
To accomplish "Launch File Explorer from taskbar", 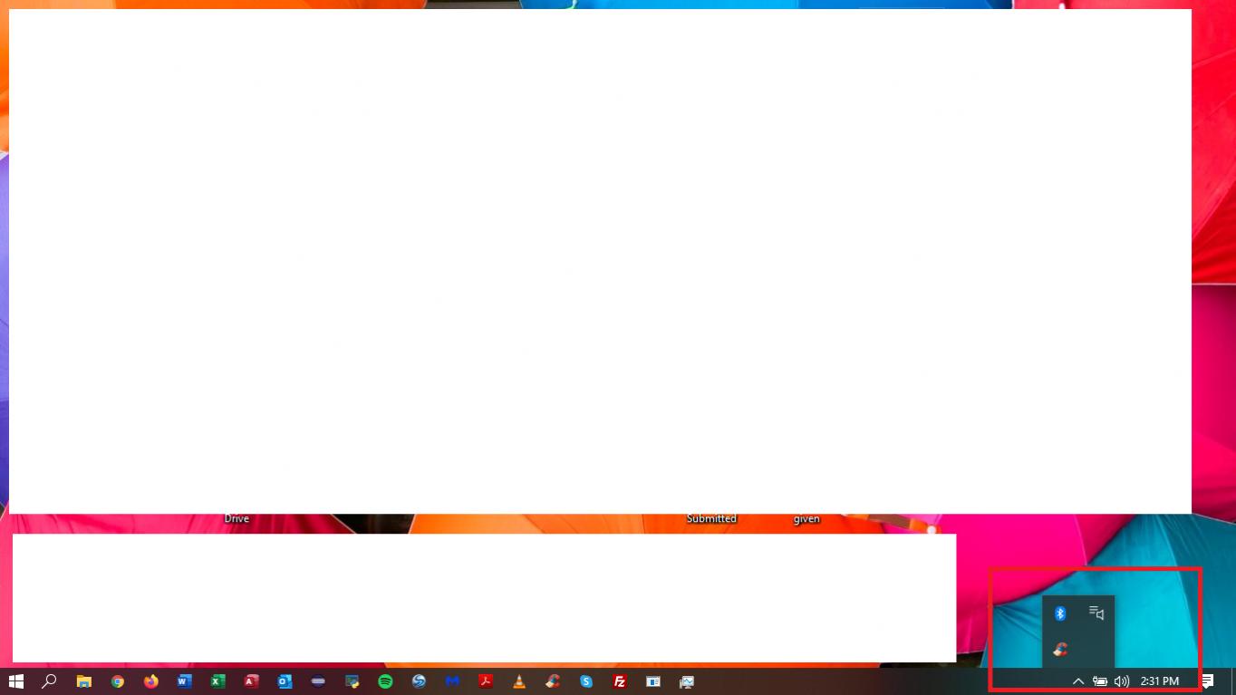I will click(83, 681).
